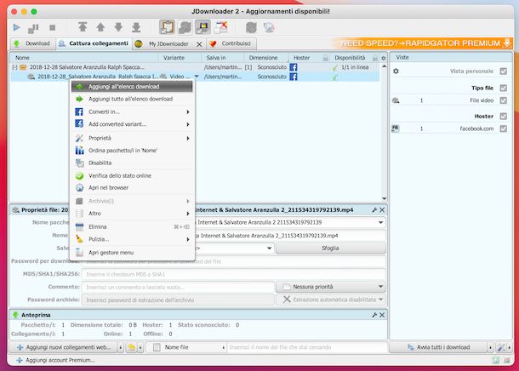Toggle File video checkbox

coord(504,100)
